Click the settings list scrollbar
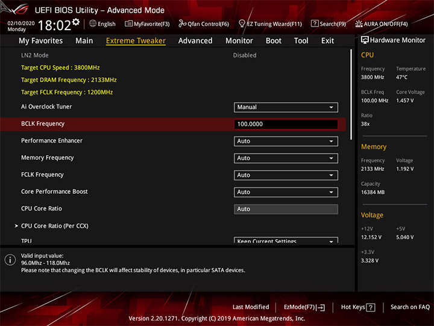The image size is (434, 326). [351, 95]
